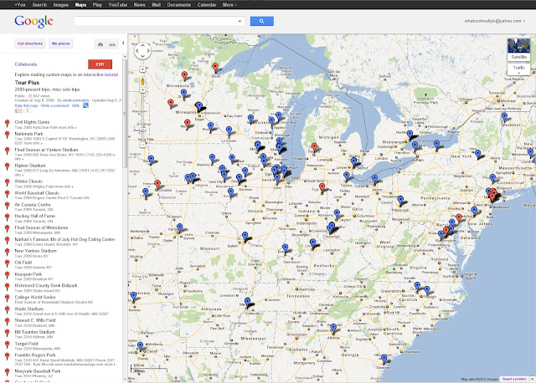Click the blue marker near Savannah
The height and width of the screenshot is (383, 536).
384,359
